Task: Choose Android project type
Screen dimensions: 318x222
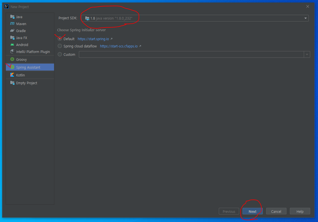Action: click(30, 45)
